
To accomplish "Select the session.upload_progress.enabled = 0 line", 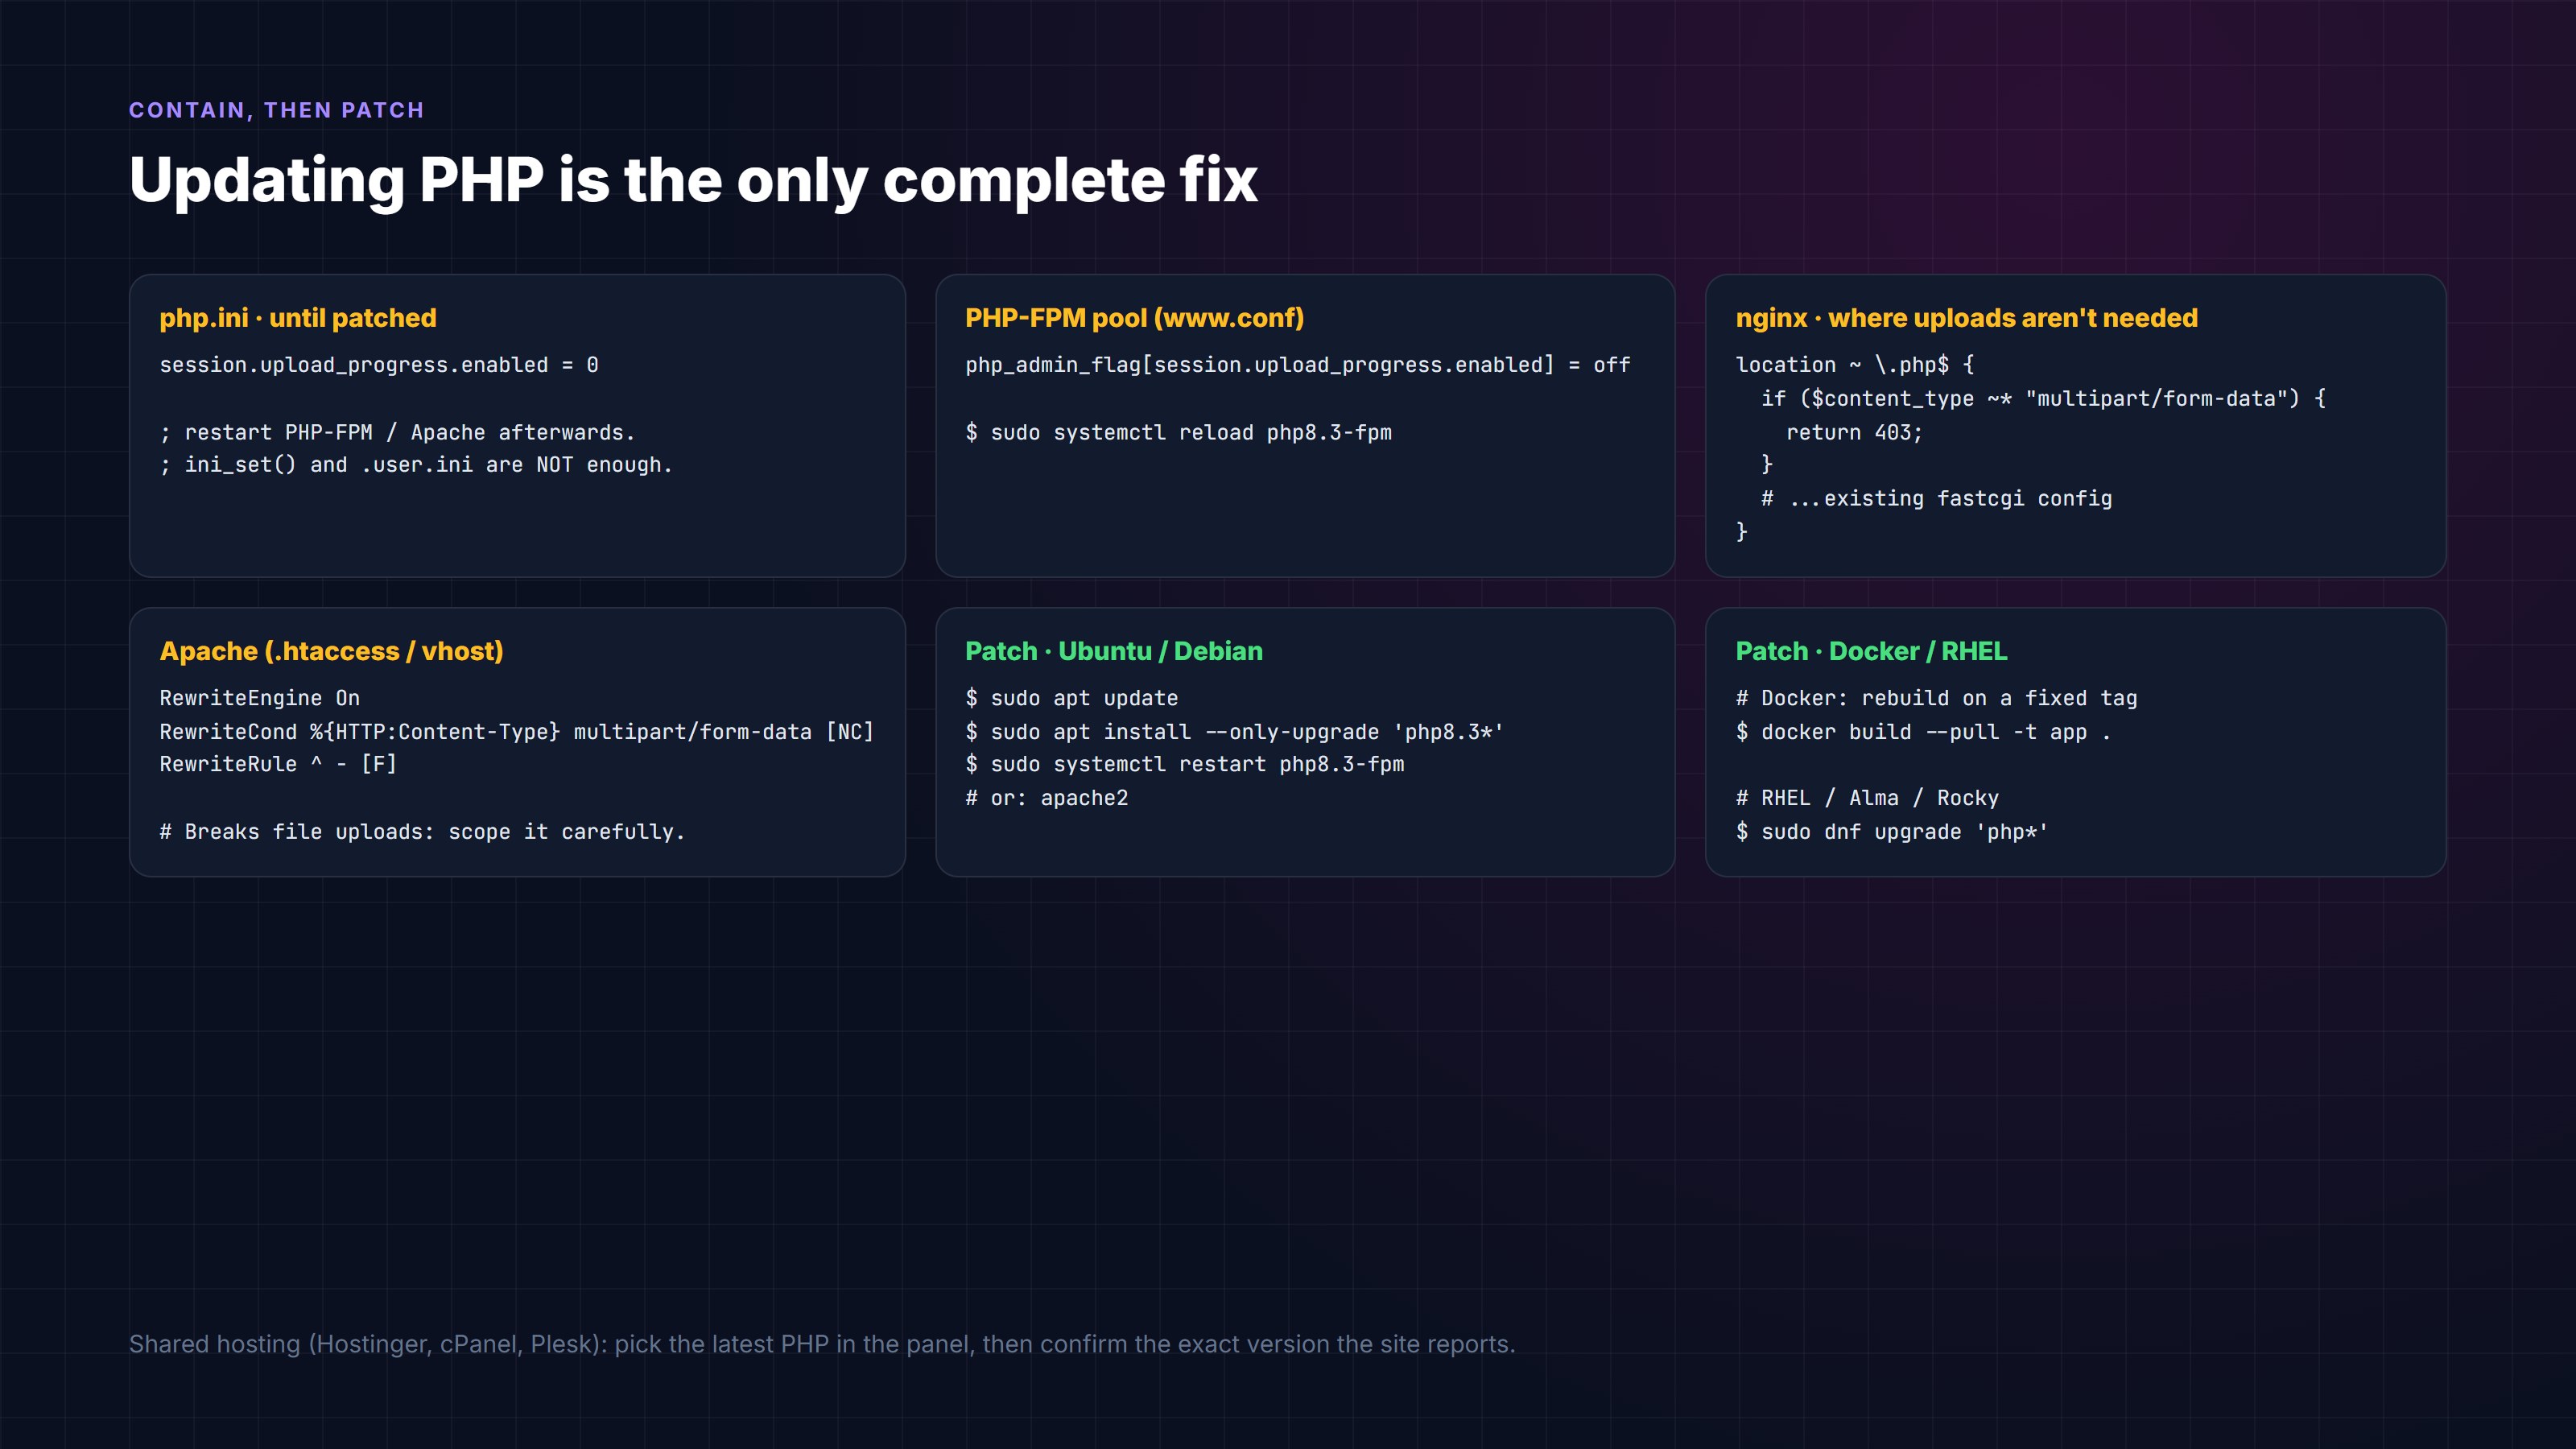I will 379,365.
